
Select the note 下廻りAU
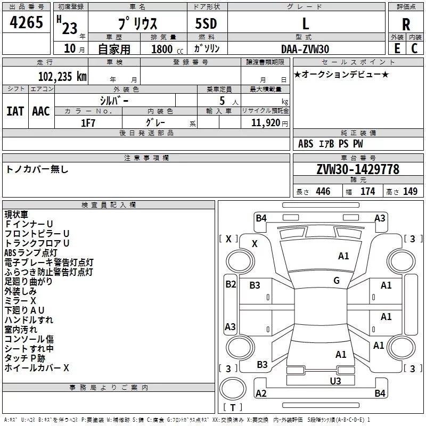(x=24, y=310)
